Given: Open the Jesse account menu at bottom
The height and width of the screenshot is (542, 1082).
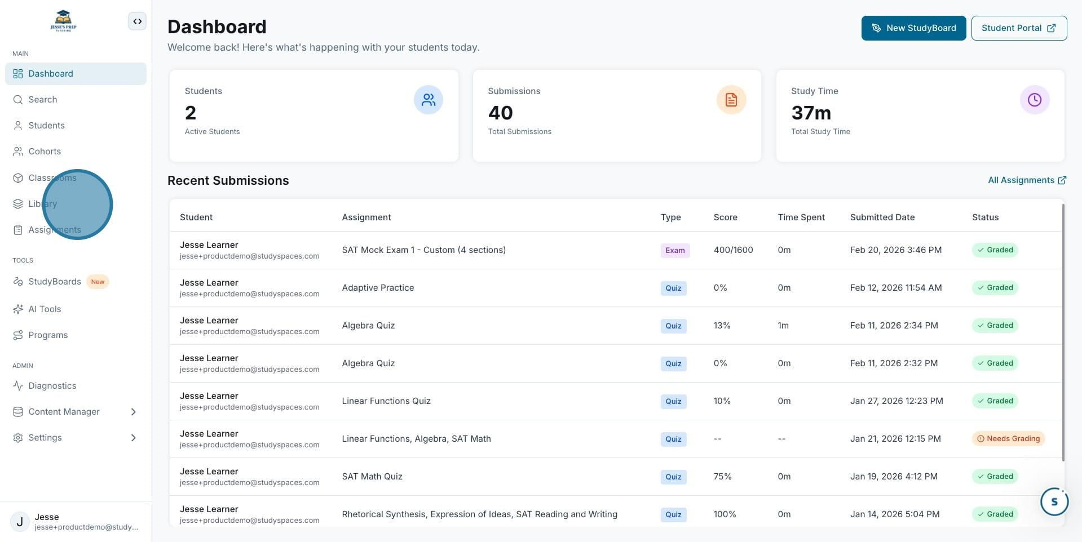Looking at the screenshot, I should pos(76,522).
